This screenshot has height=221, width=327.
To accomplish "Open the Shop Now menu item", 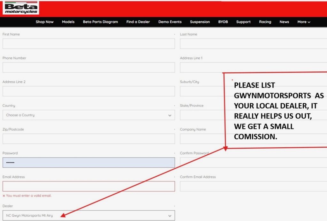I will [x=44, y=22].
